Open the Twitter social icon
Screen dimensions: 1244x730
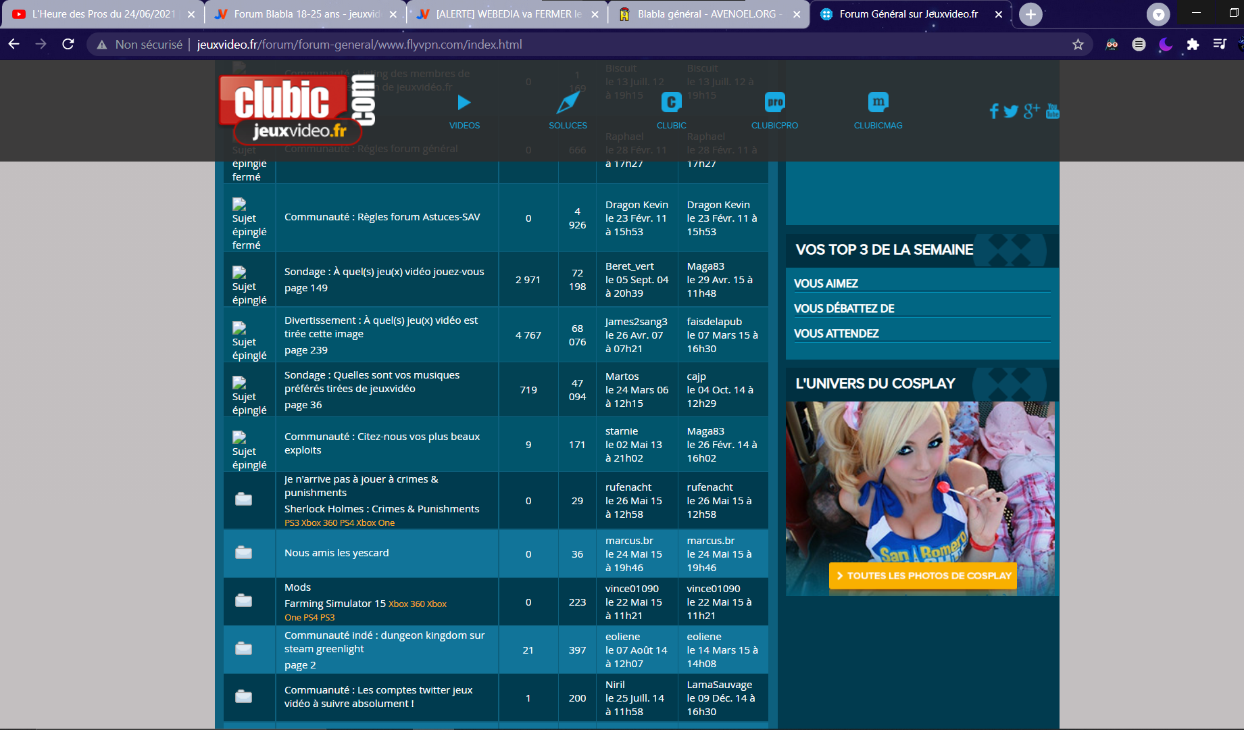coord(1011,112)
